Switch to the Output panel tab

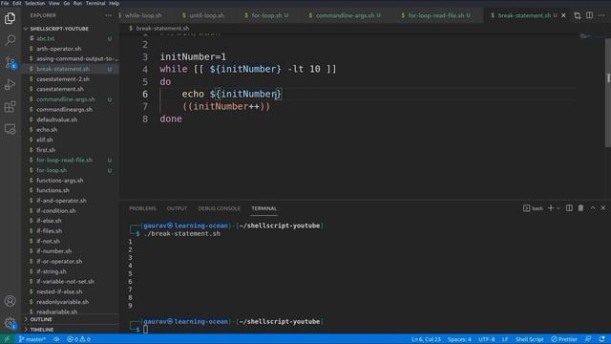click(x=177, y=208)
